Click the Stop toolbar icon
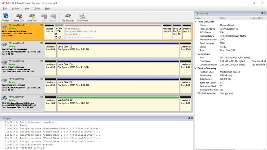 coord(44,17)
